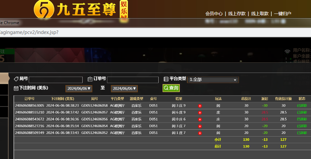The height and width of the screenshot is (159, 311).
Task: Click the WiFi signal status icon
Action: coord(287,51)
